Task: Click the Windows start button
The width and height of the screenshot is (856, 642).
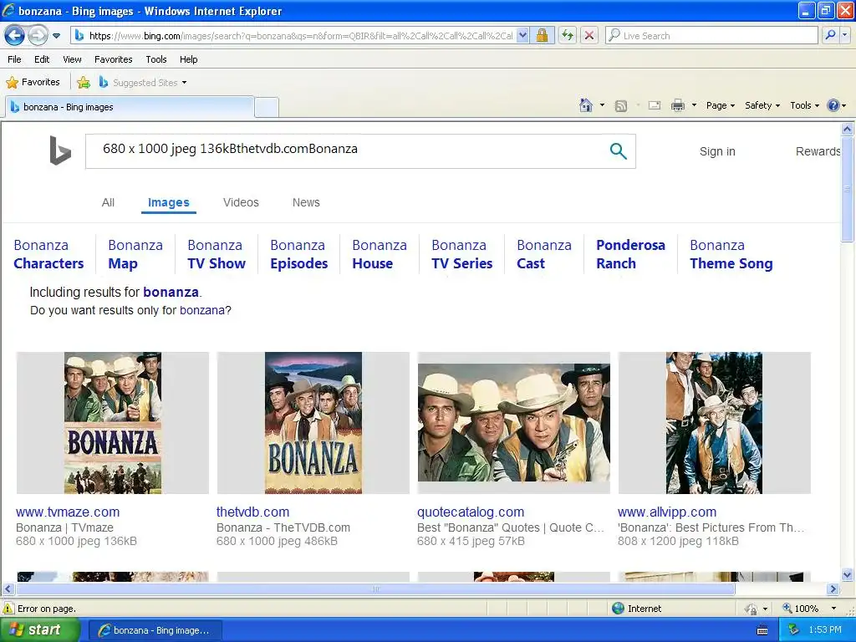Action: tap(40, 630)
